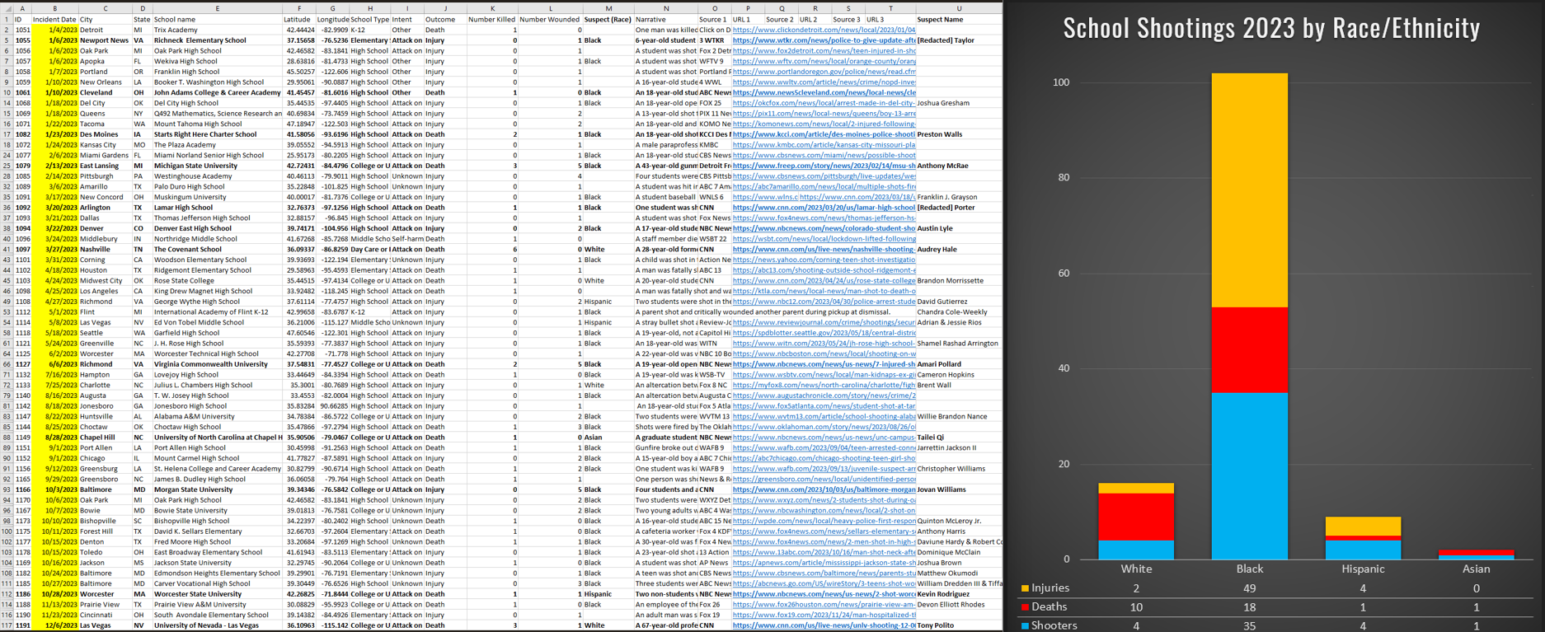
Task: Select column A header
Action: tap(22, 8)
